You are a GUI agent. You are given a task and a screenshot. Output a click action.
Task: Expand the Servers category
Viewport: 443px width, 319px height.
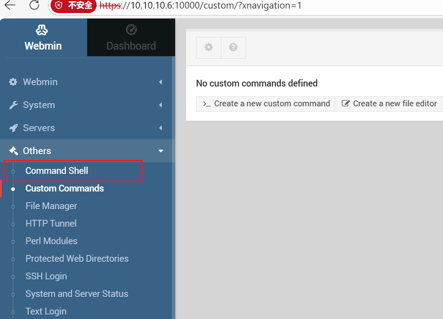tap(86, 128)
